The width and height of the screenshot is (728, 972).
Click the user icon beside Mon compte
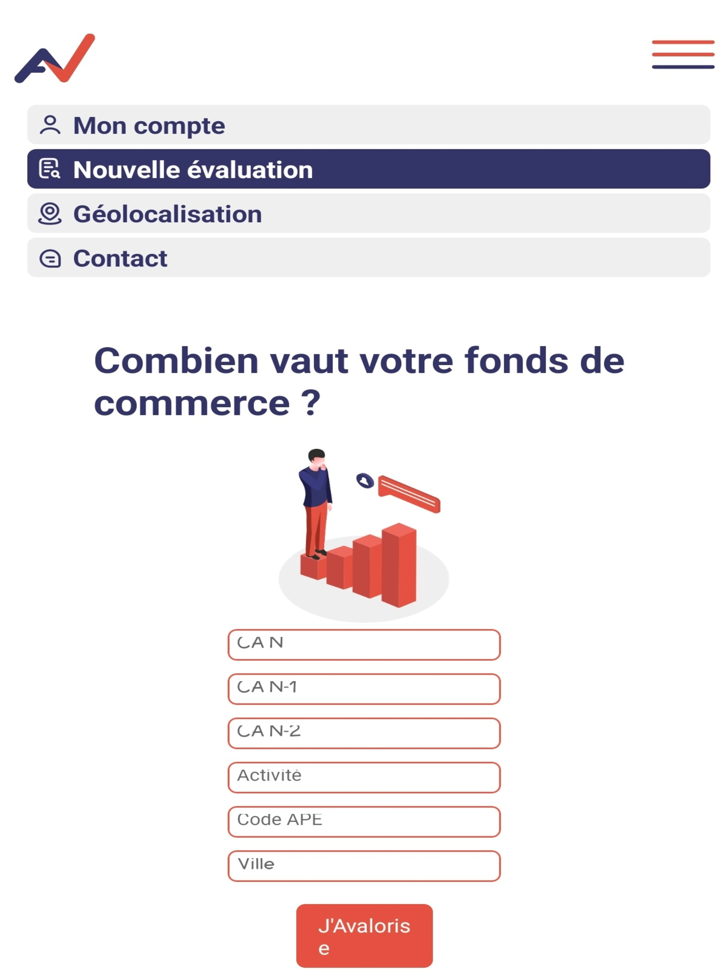[x=50, y=125]
